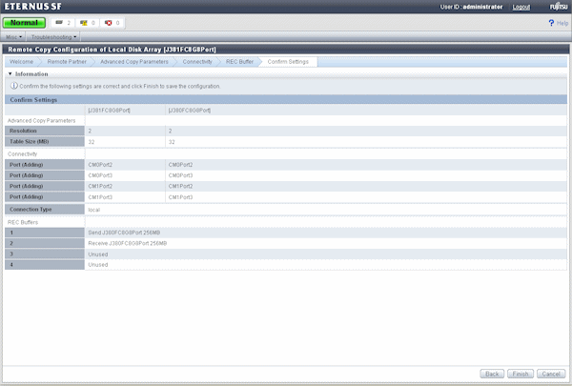
Task: Click the 'local' connection type value
Action: [93, 210]
